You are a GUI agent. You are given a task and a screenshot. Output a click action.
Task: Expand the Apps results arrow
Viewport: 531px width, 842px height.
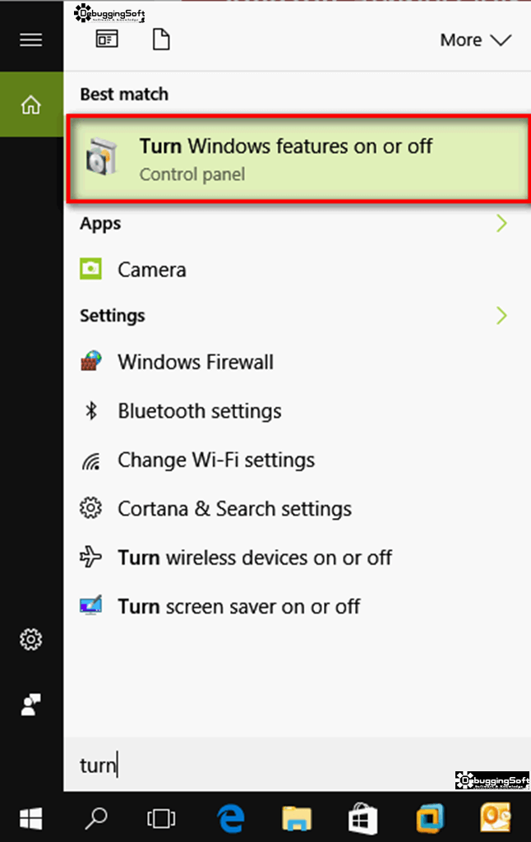pyautogui.click(x=501, y=224)
